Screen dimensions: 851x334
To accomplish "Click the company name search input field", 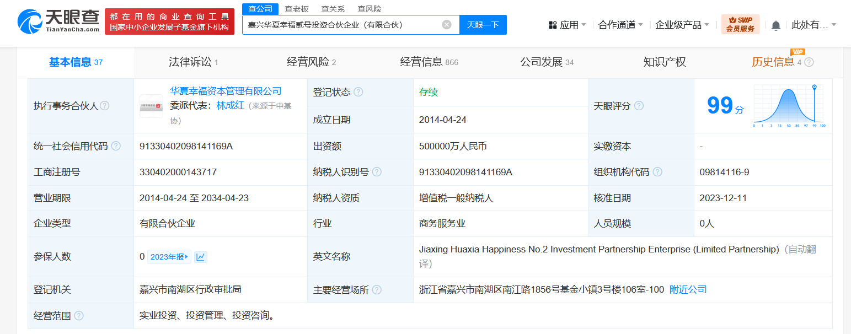I will point(342,25).
